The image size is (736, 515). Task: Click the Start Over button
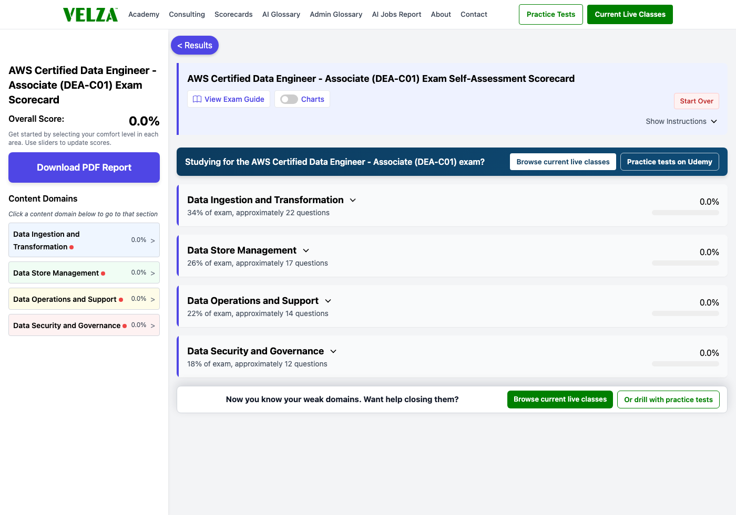[x=697, y=101]
